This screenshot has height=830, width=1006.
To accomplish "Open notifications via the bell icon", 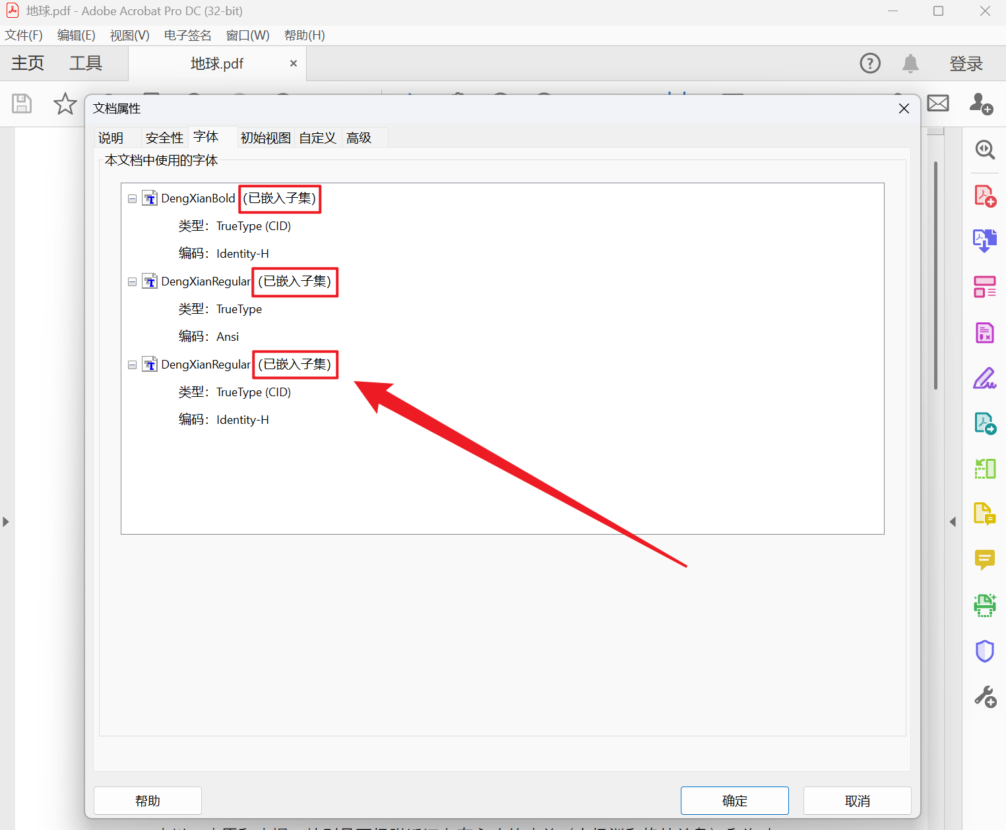I will (910, 63).
